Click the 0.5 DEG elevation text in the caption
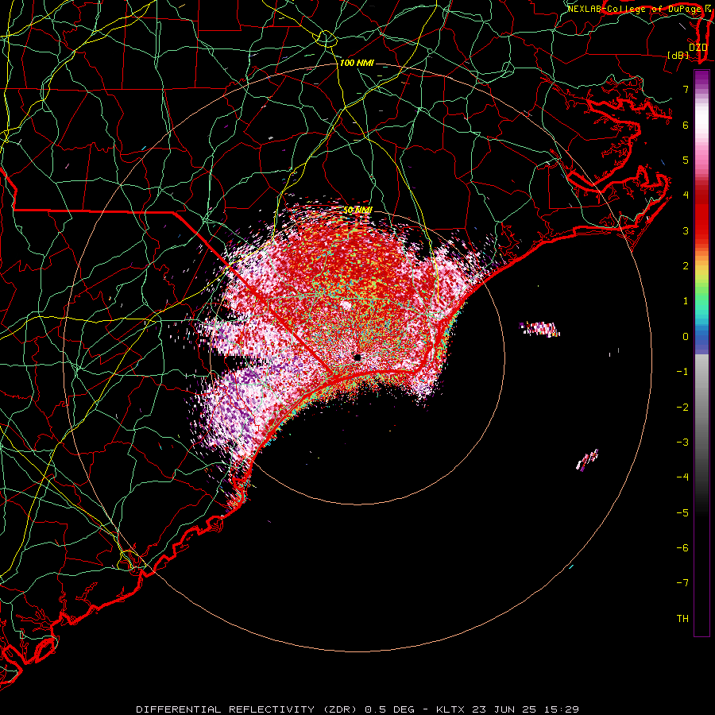This screenshot has height=715, width=715. [x=389, y=709]
